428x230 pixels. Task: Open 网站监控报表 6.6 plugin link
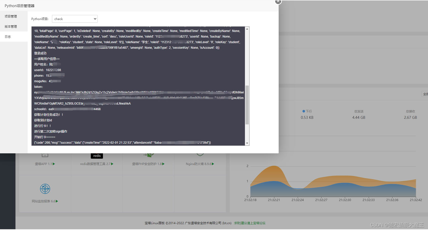pos(43,201)
